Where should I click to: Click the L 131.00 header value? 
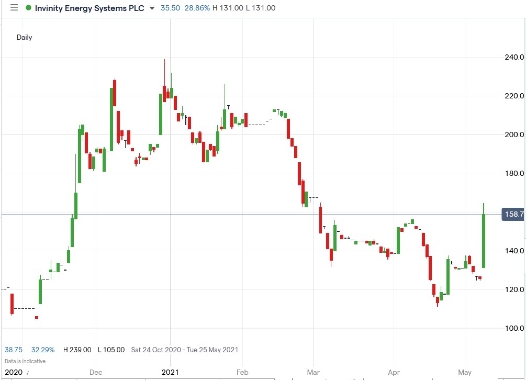tap(261, 8)
